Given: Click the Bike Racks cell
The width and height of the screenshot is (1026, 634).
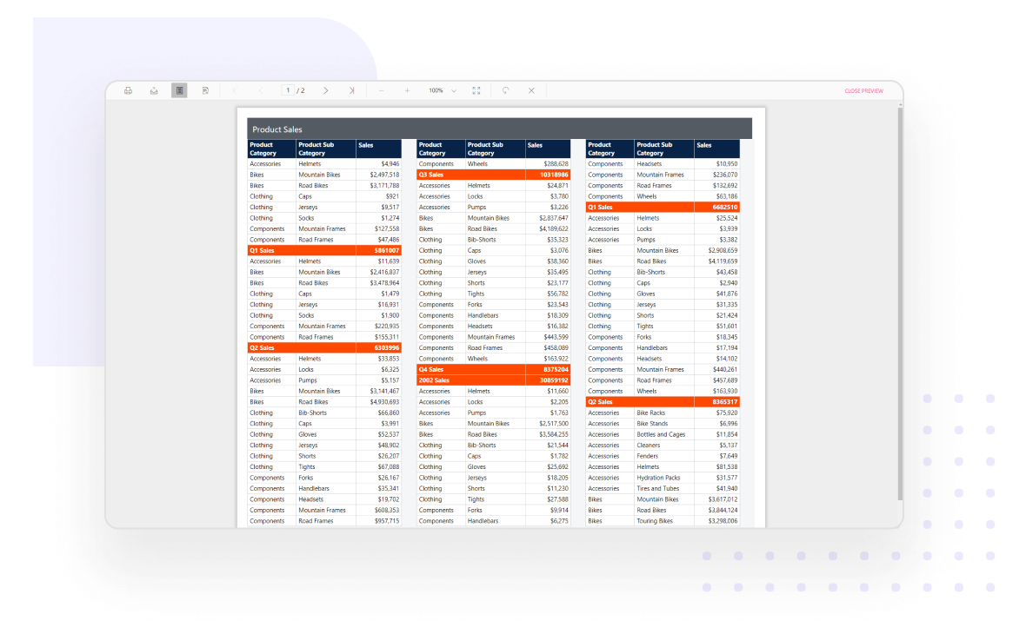Looking at the screenshot, I should pos(651,413).
